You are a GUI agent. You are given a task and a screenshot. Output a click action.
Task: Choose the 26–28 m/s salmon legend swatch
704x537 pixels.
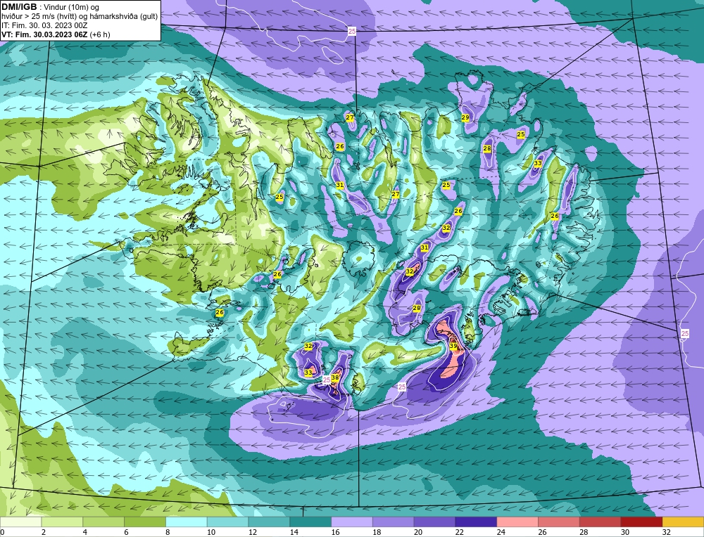[x=559, y=522]
